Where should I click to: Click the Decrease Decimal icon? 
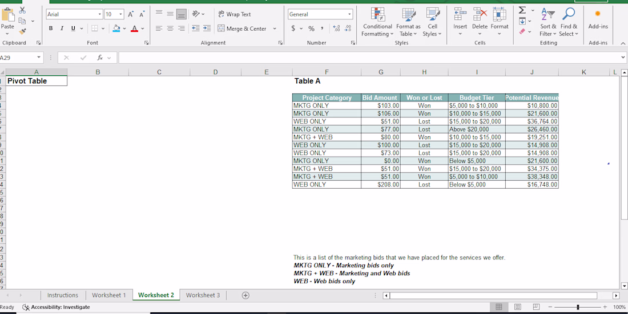pyautogui.click(x=348, y=28)
